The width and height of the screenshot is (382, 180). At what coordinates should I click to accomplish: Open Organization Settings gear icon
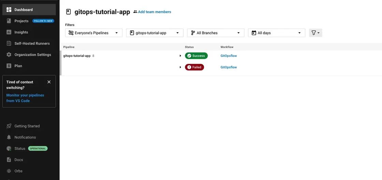pos(9,54)
